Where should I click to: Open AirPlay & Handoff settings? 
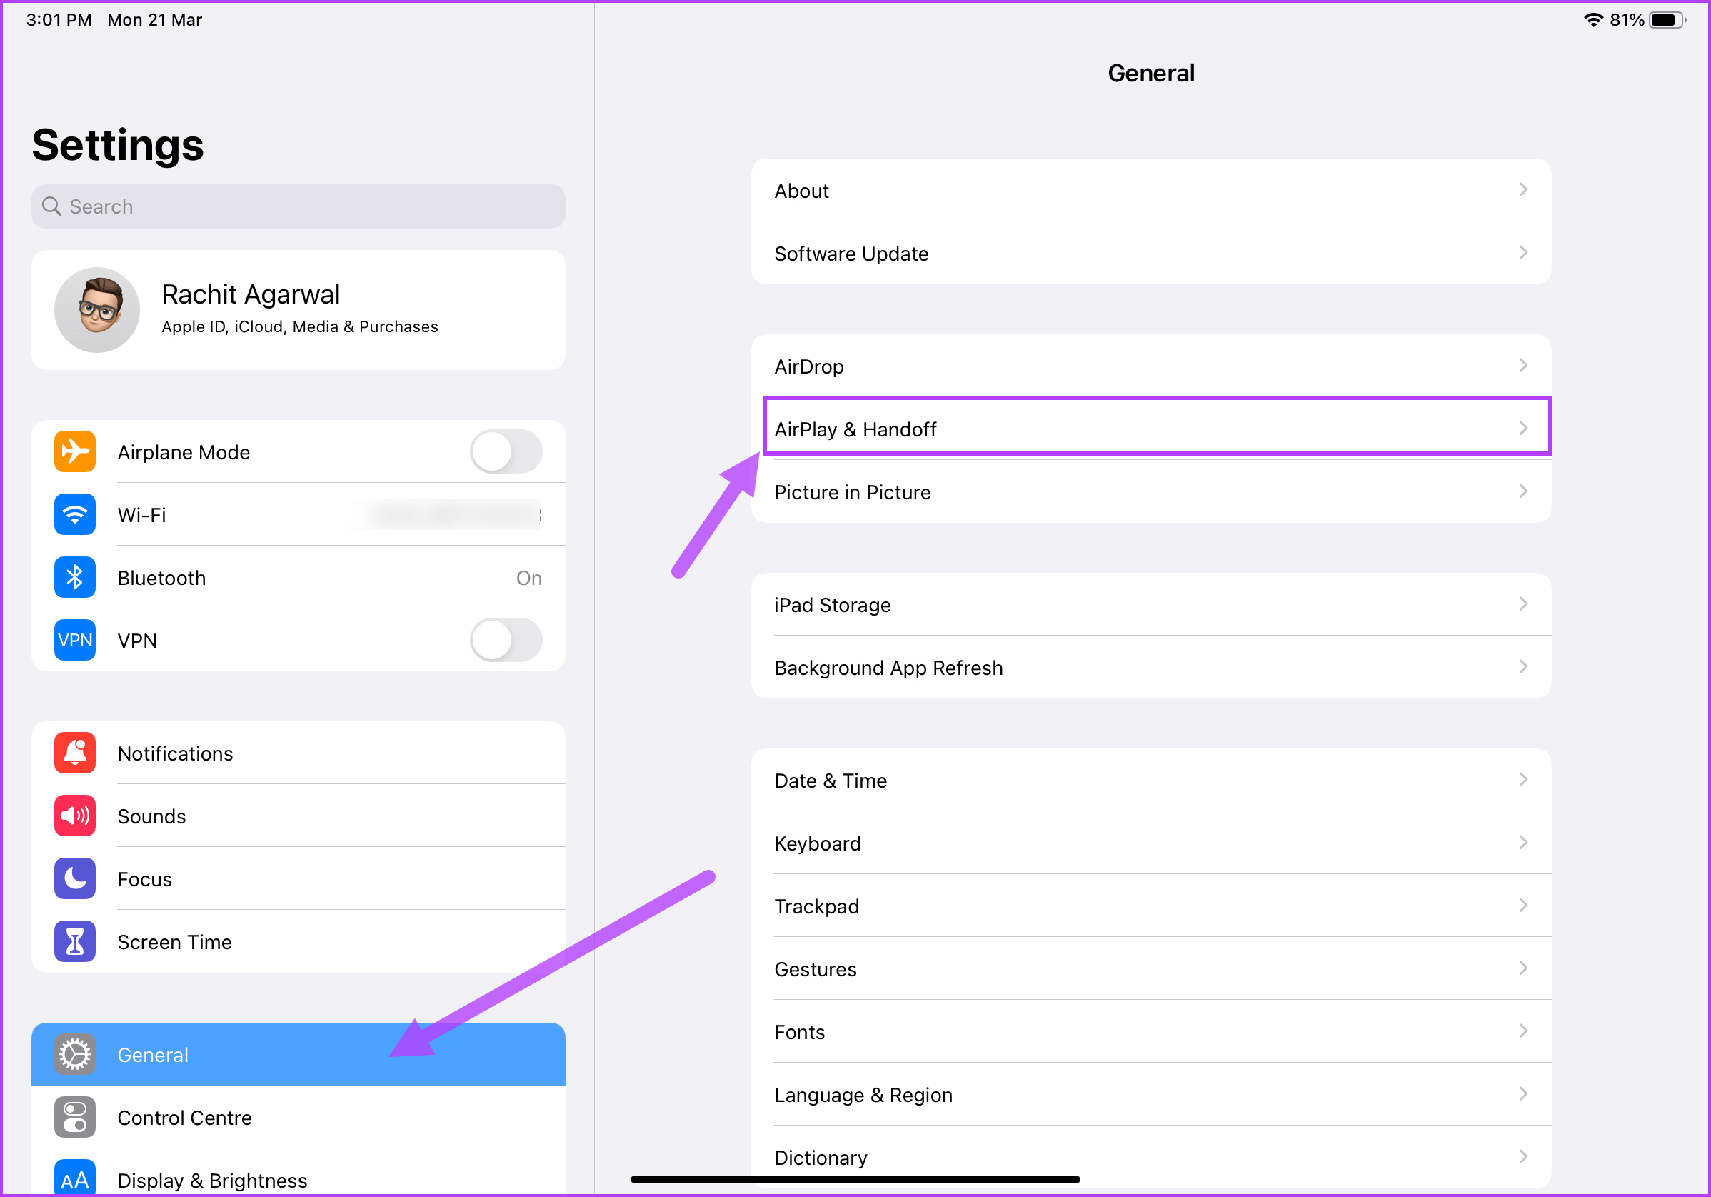tap(1149, 428)
